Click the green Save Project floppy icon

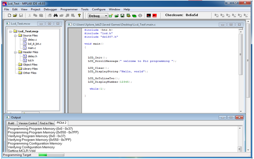point(122,16)
